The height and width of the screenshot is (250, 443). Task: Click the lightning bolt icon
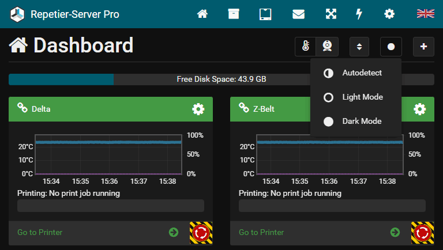(x=359, y=14)
